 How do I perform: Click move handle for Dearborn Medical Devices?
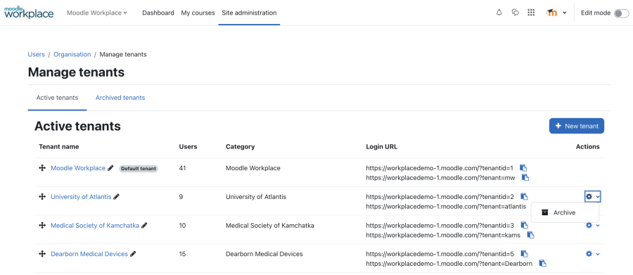42,254
